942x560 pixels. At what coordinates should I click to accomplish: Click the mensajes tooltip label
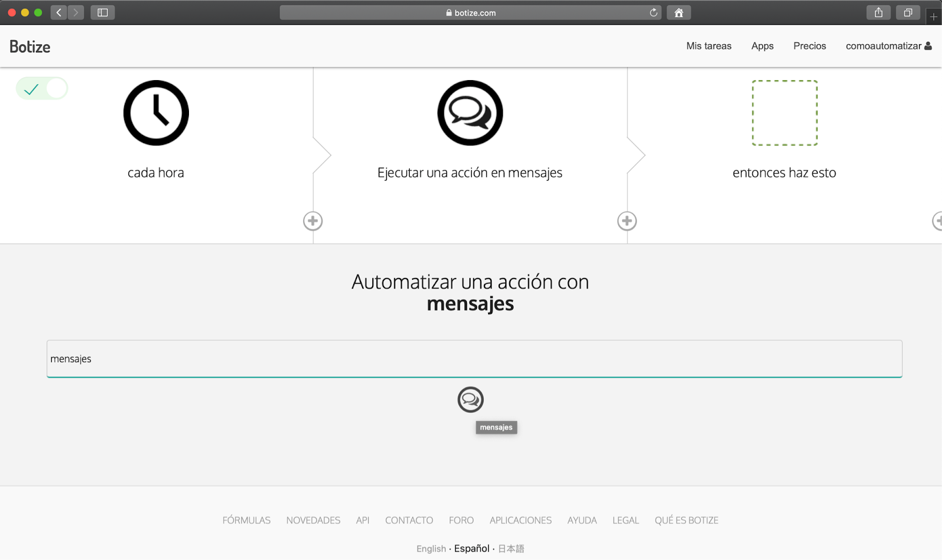pyautogui.click(x=496, y=428)
